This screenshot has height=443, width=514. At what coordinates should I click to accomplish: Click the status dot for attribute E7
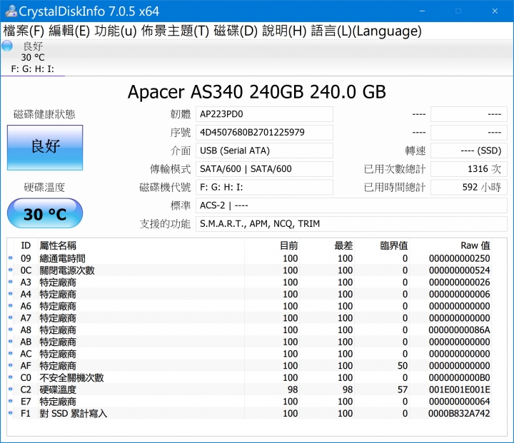(x=11, y=401)
